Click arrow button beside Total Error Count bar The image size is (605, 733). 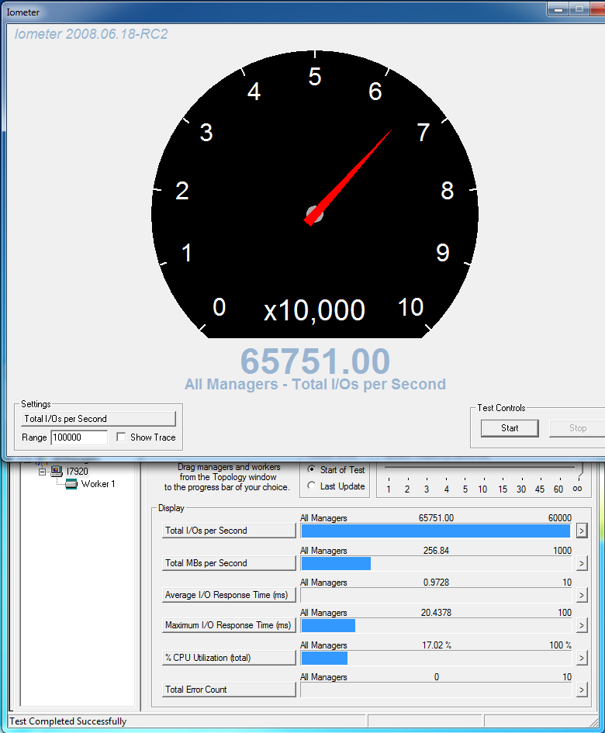pos(582,690)
